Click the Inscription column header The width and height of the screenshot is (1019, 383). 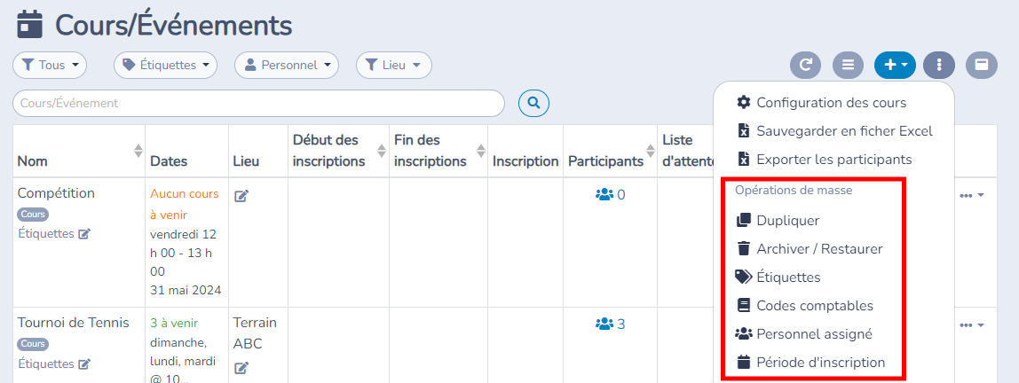pos(525,161)
